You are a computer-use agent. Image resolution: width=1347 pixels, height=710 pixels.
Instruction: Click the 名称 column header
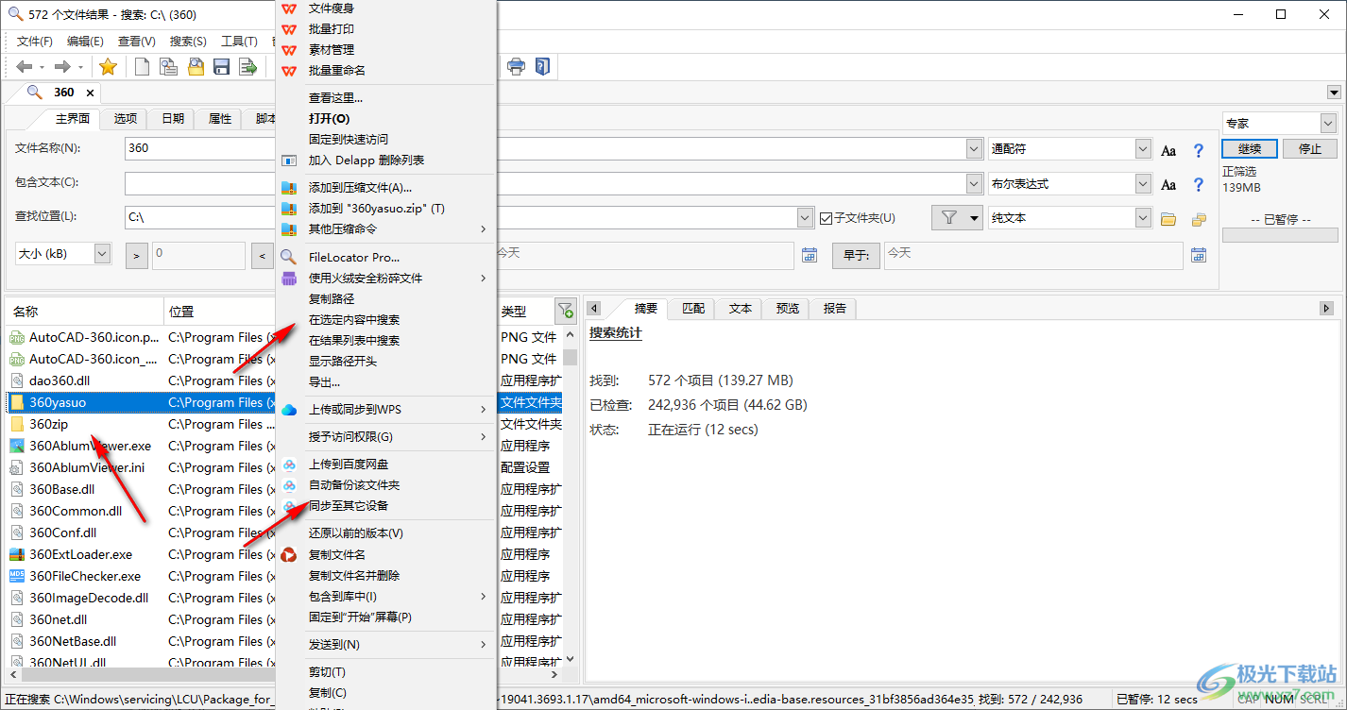tap(85, 311)
